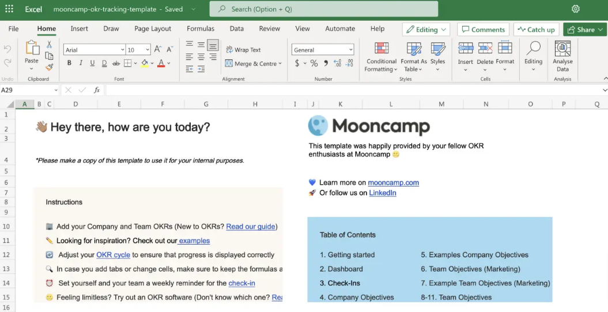Decrease the cell indent
Image resolution: width=608 pixels, height=312 pixels.
(189, 69)
